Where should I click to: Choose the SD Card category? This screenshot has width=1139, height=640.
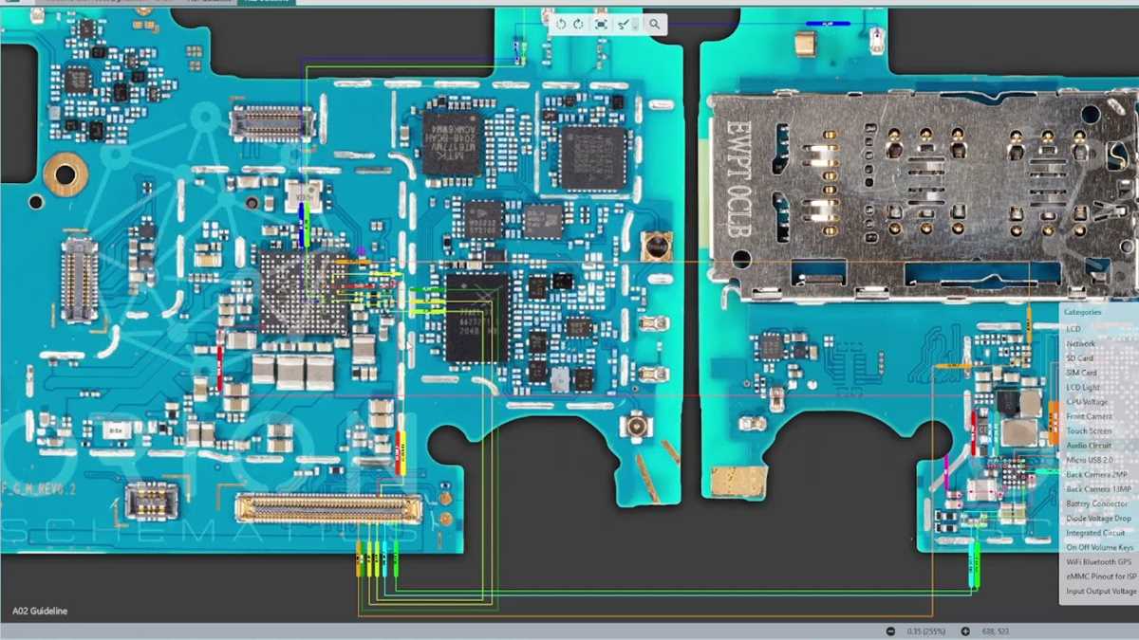(1079, 357)
